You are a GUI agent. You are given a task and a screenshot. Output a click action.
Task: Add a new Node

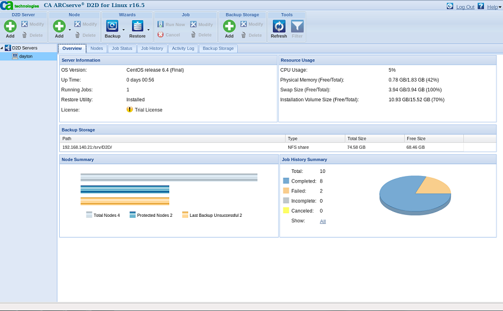coord(59,29)
